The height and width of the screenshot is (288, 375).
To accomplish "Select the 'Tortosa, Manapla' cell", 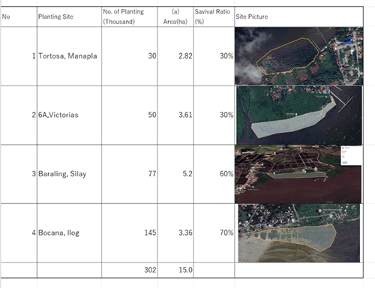I will pos(69,56).
